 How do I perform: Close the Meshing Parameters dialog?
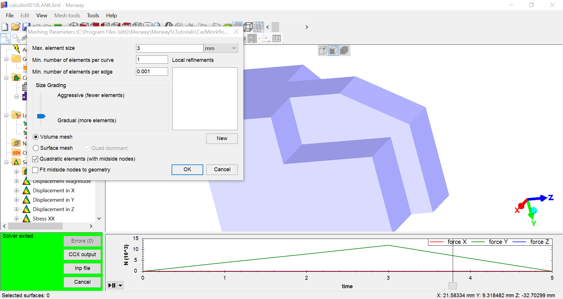[236, 32]
